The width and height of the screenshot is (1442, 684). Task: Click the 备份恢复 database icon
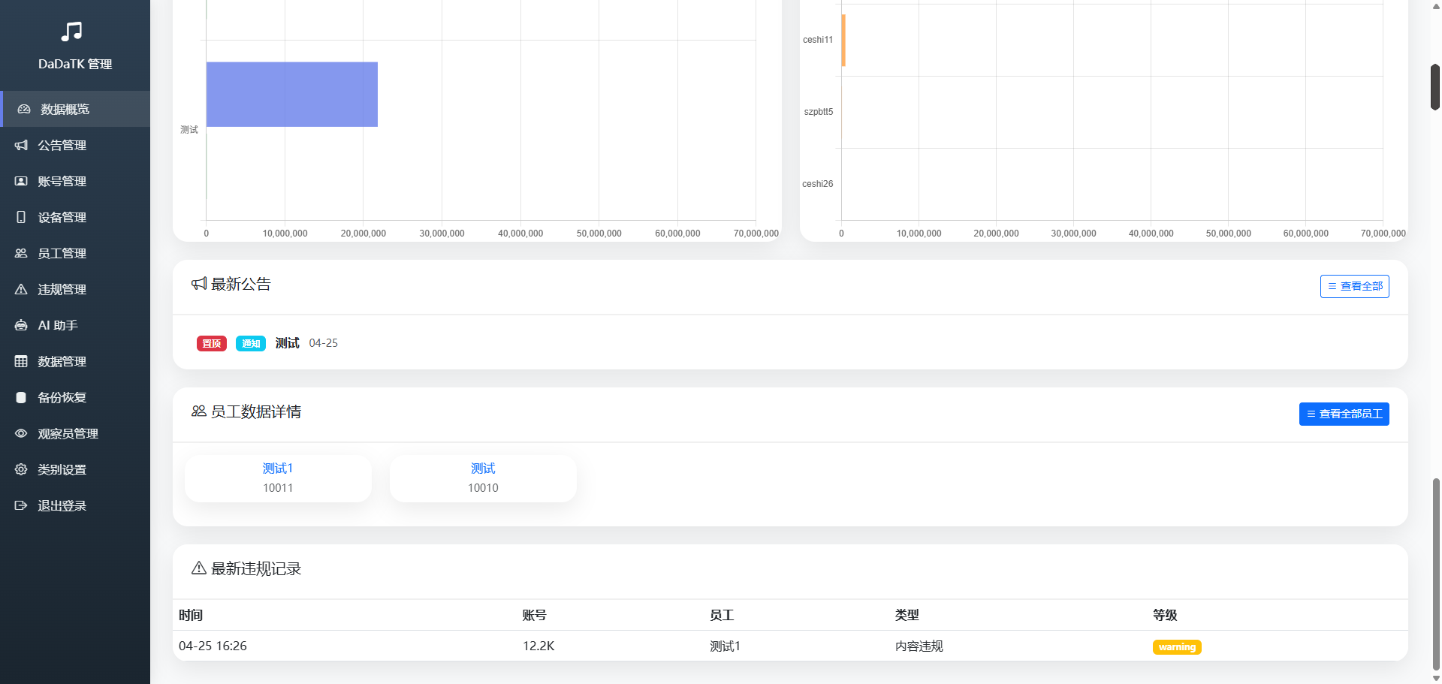pos(21,398)
